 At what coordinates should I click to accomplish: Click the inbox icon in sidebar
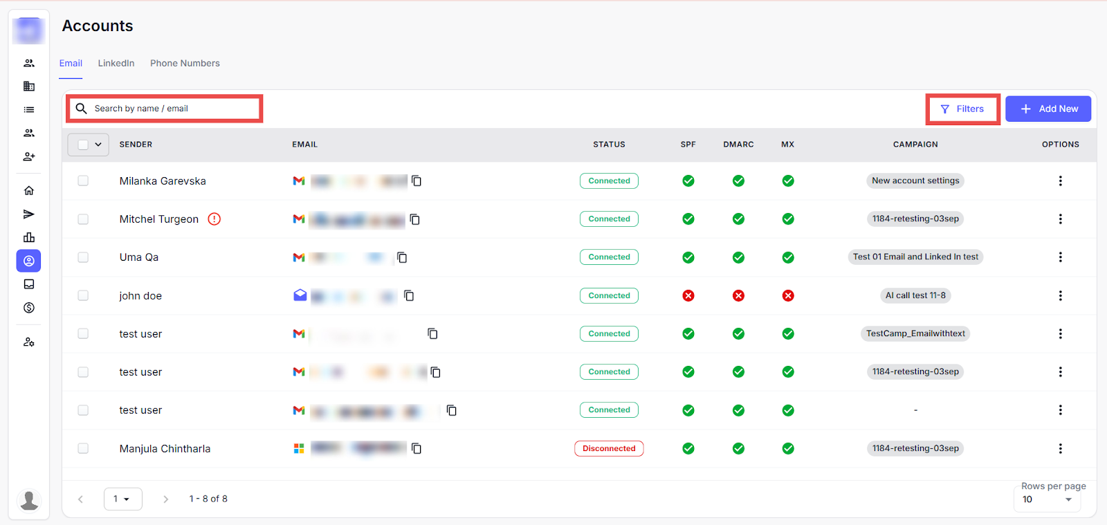pos(29,284)
